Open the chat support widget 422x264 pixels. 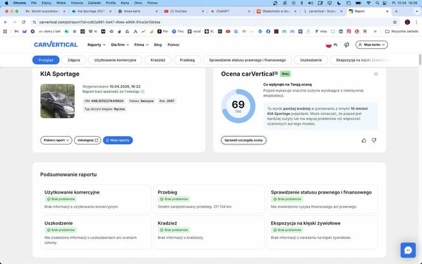coord(408,250)
